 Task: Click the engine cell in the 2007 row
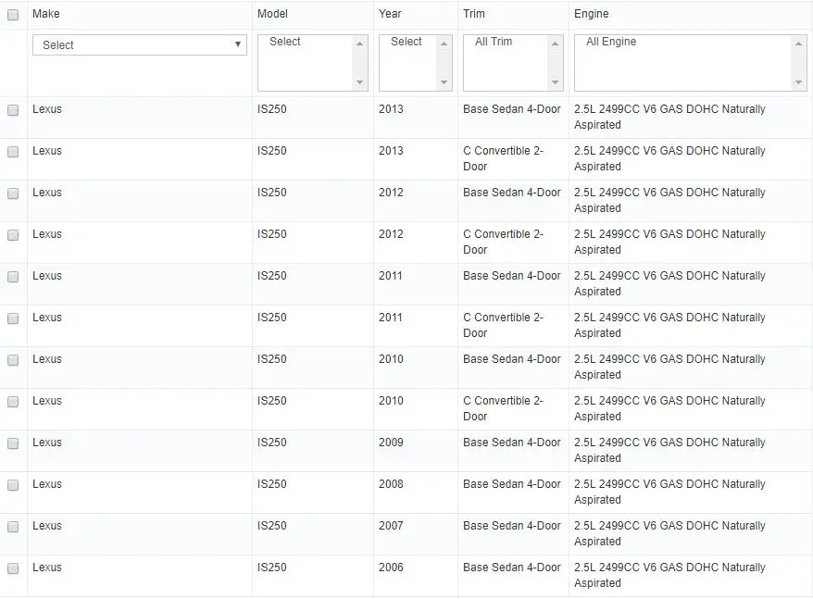point(669,533)
